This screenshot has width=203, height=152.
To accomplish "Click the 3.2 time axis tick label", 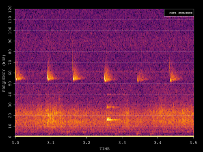I will point(86,143).
